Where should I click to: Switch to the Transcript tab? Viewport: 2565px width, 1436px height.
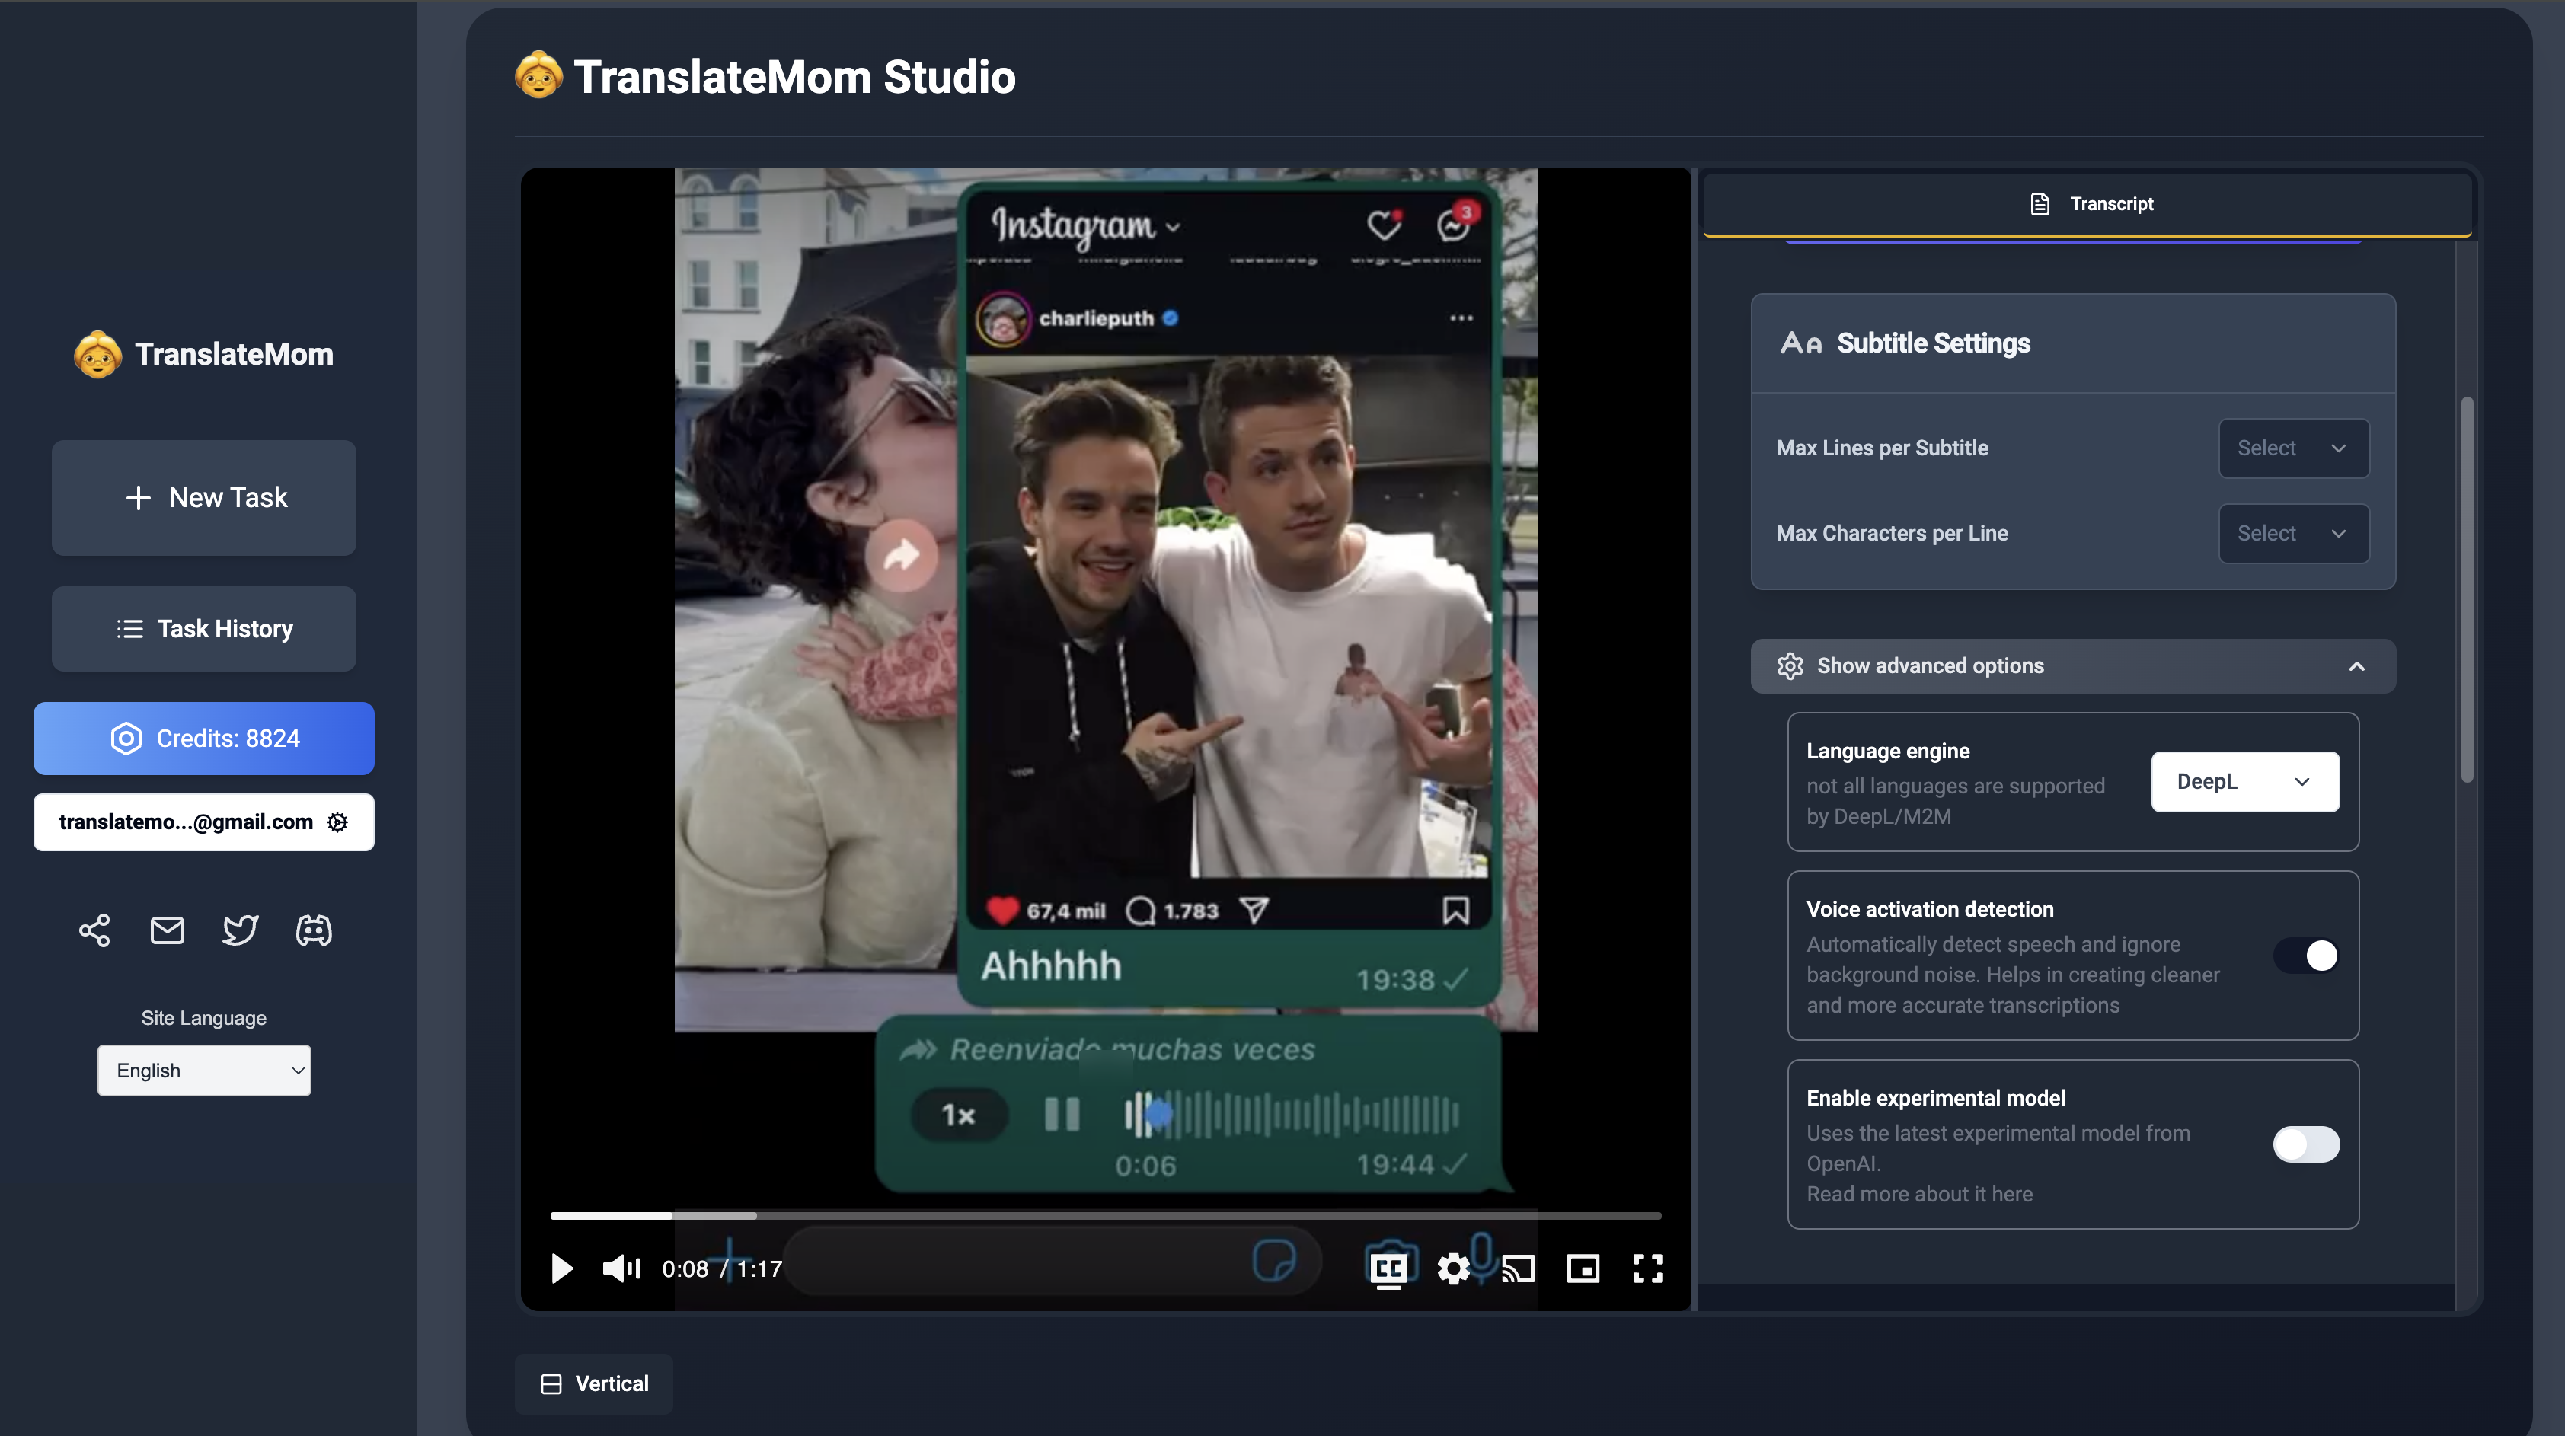point(2089,203)
